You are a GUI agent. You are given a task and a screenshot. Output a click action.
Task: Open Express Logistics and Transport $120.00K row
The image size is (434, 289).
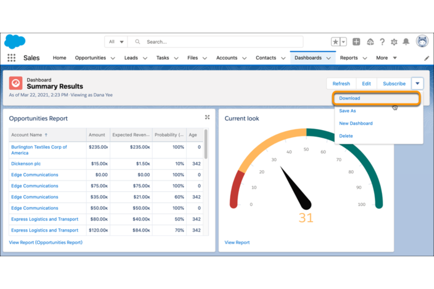(x=45, y=230)
